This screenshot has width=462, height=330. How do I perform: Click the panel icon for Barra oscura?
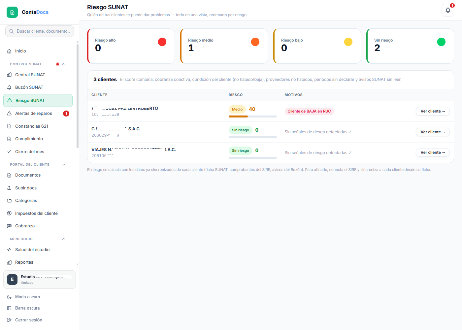click(x=9, y=308)
